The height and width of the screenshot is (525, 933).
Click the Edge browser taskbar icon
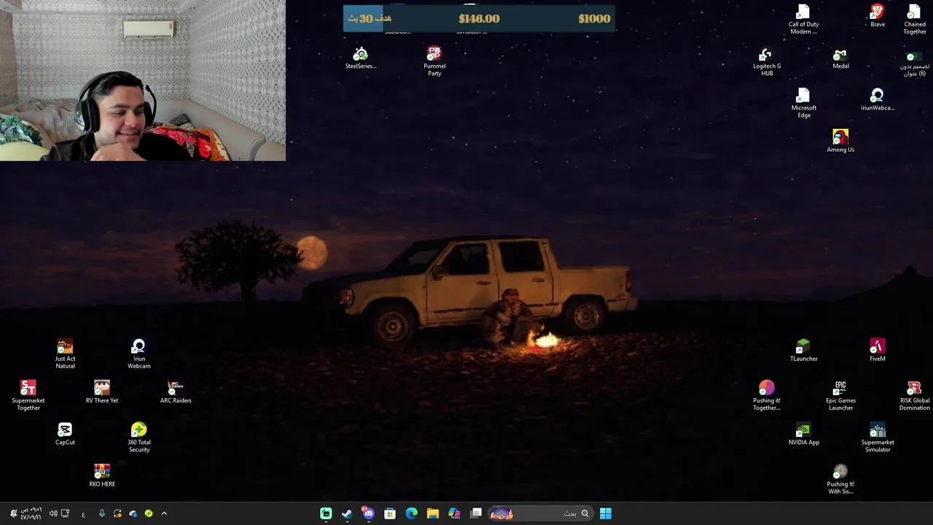pos(411,513)
